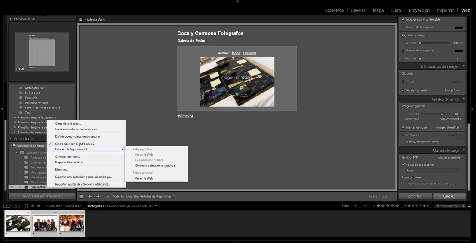Click red color label filter swatch
Screen dimensions: 476x243
(x=406, y=206)
